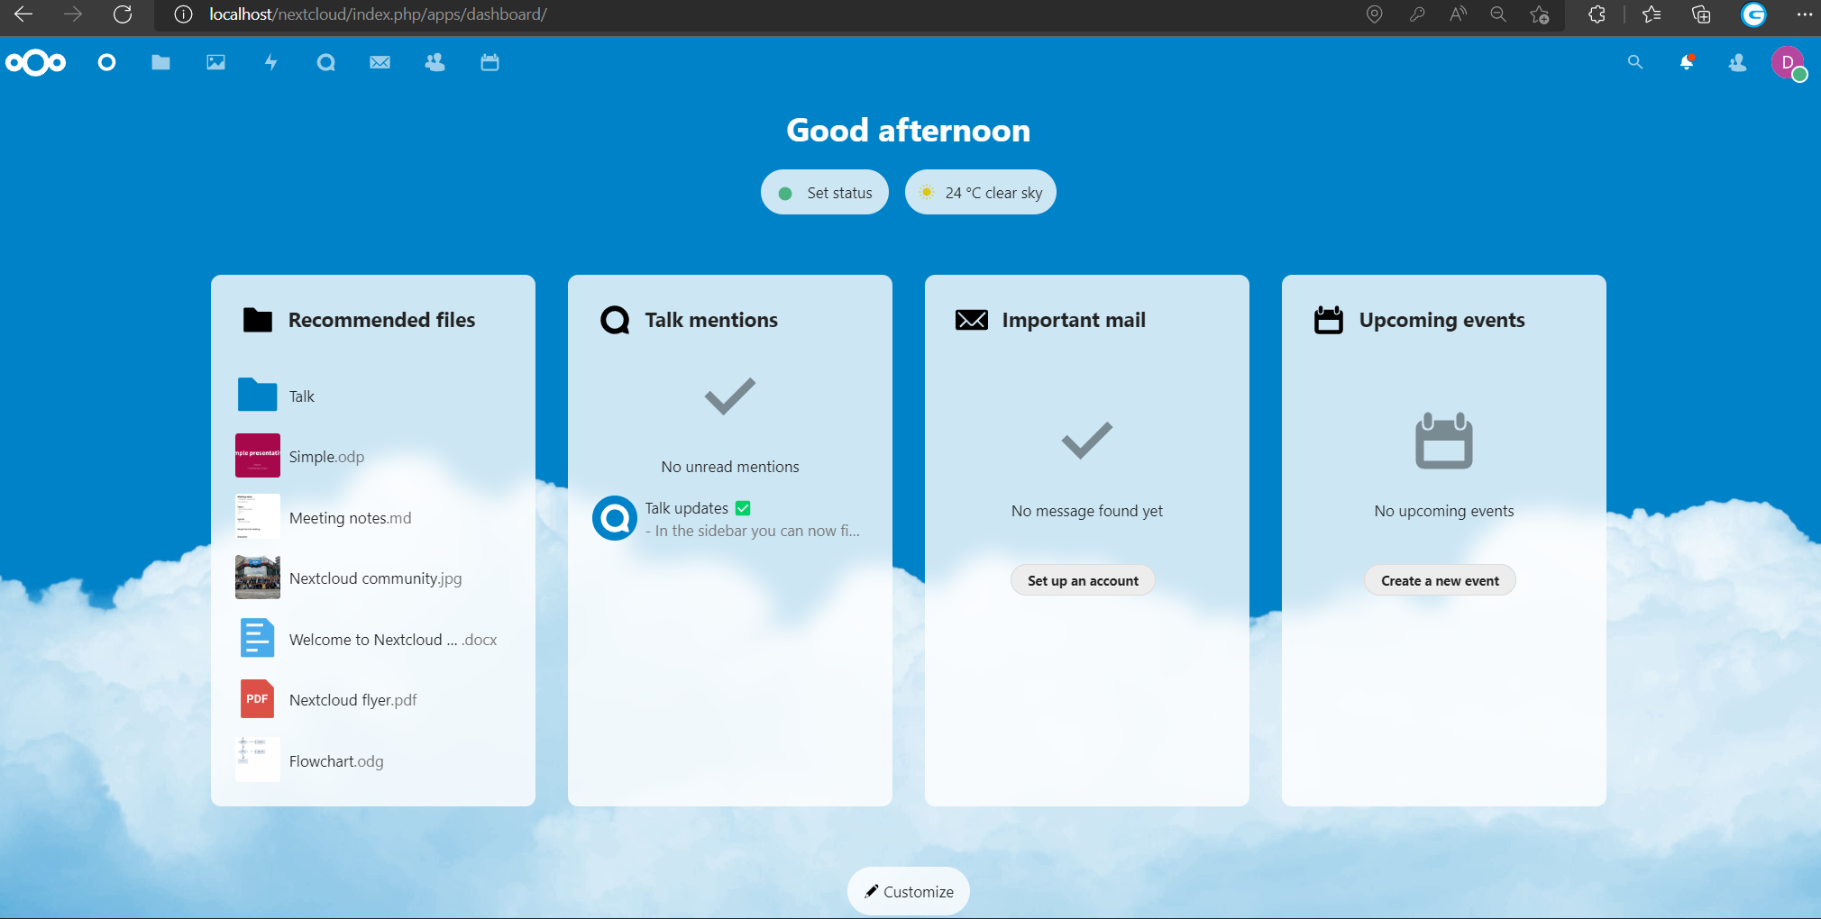Open the Dashboard app icon
Viewport: 1821px width, 919px height.
pyautogui.click(x=106, y=62)
